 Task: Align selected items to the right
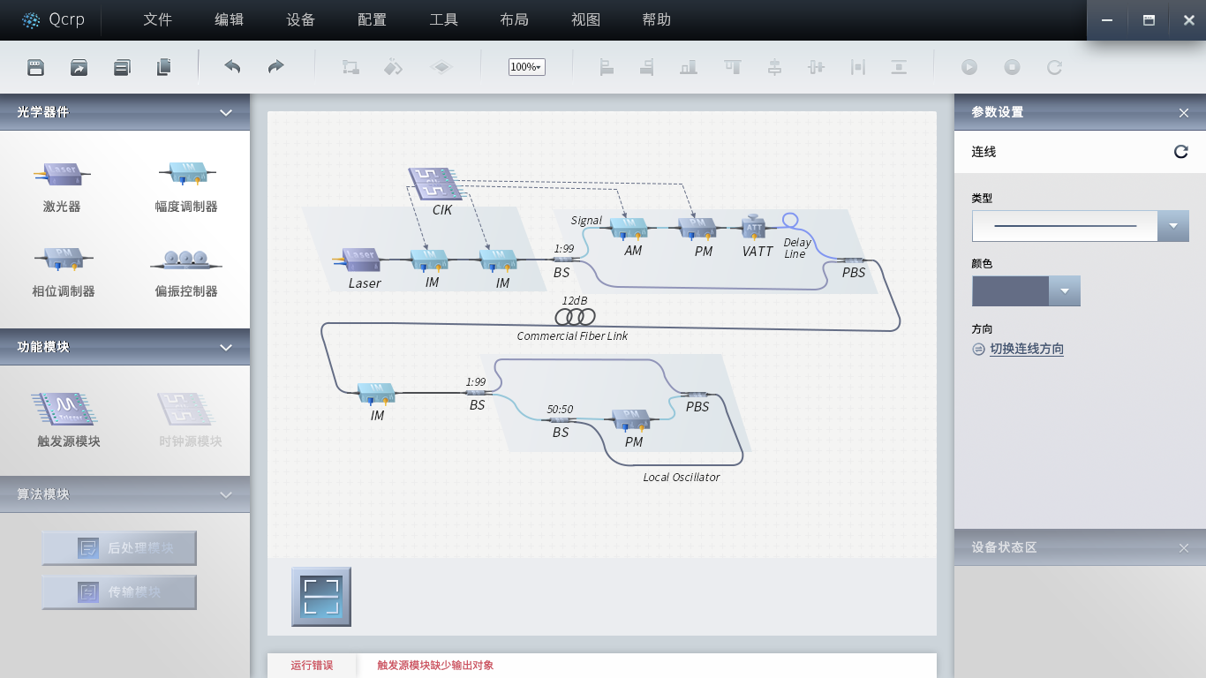pos(647,67)
